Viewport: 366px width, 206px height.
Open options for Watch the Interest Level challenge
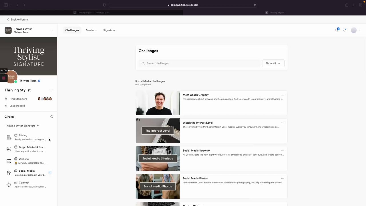tap(283, 123)
